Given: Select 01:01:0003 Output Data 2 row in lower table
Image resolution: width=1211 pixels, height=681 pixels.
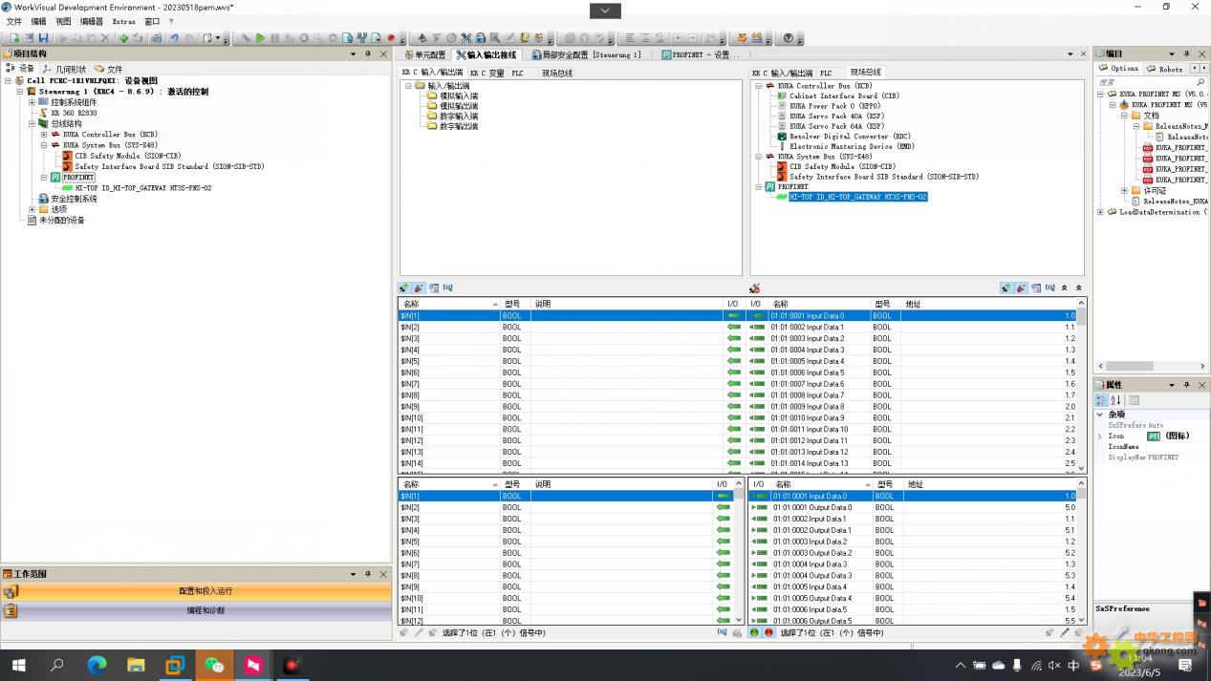Looking at the screenshot, I should tap(912, 553).
